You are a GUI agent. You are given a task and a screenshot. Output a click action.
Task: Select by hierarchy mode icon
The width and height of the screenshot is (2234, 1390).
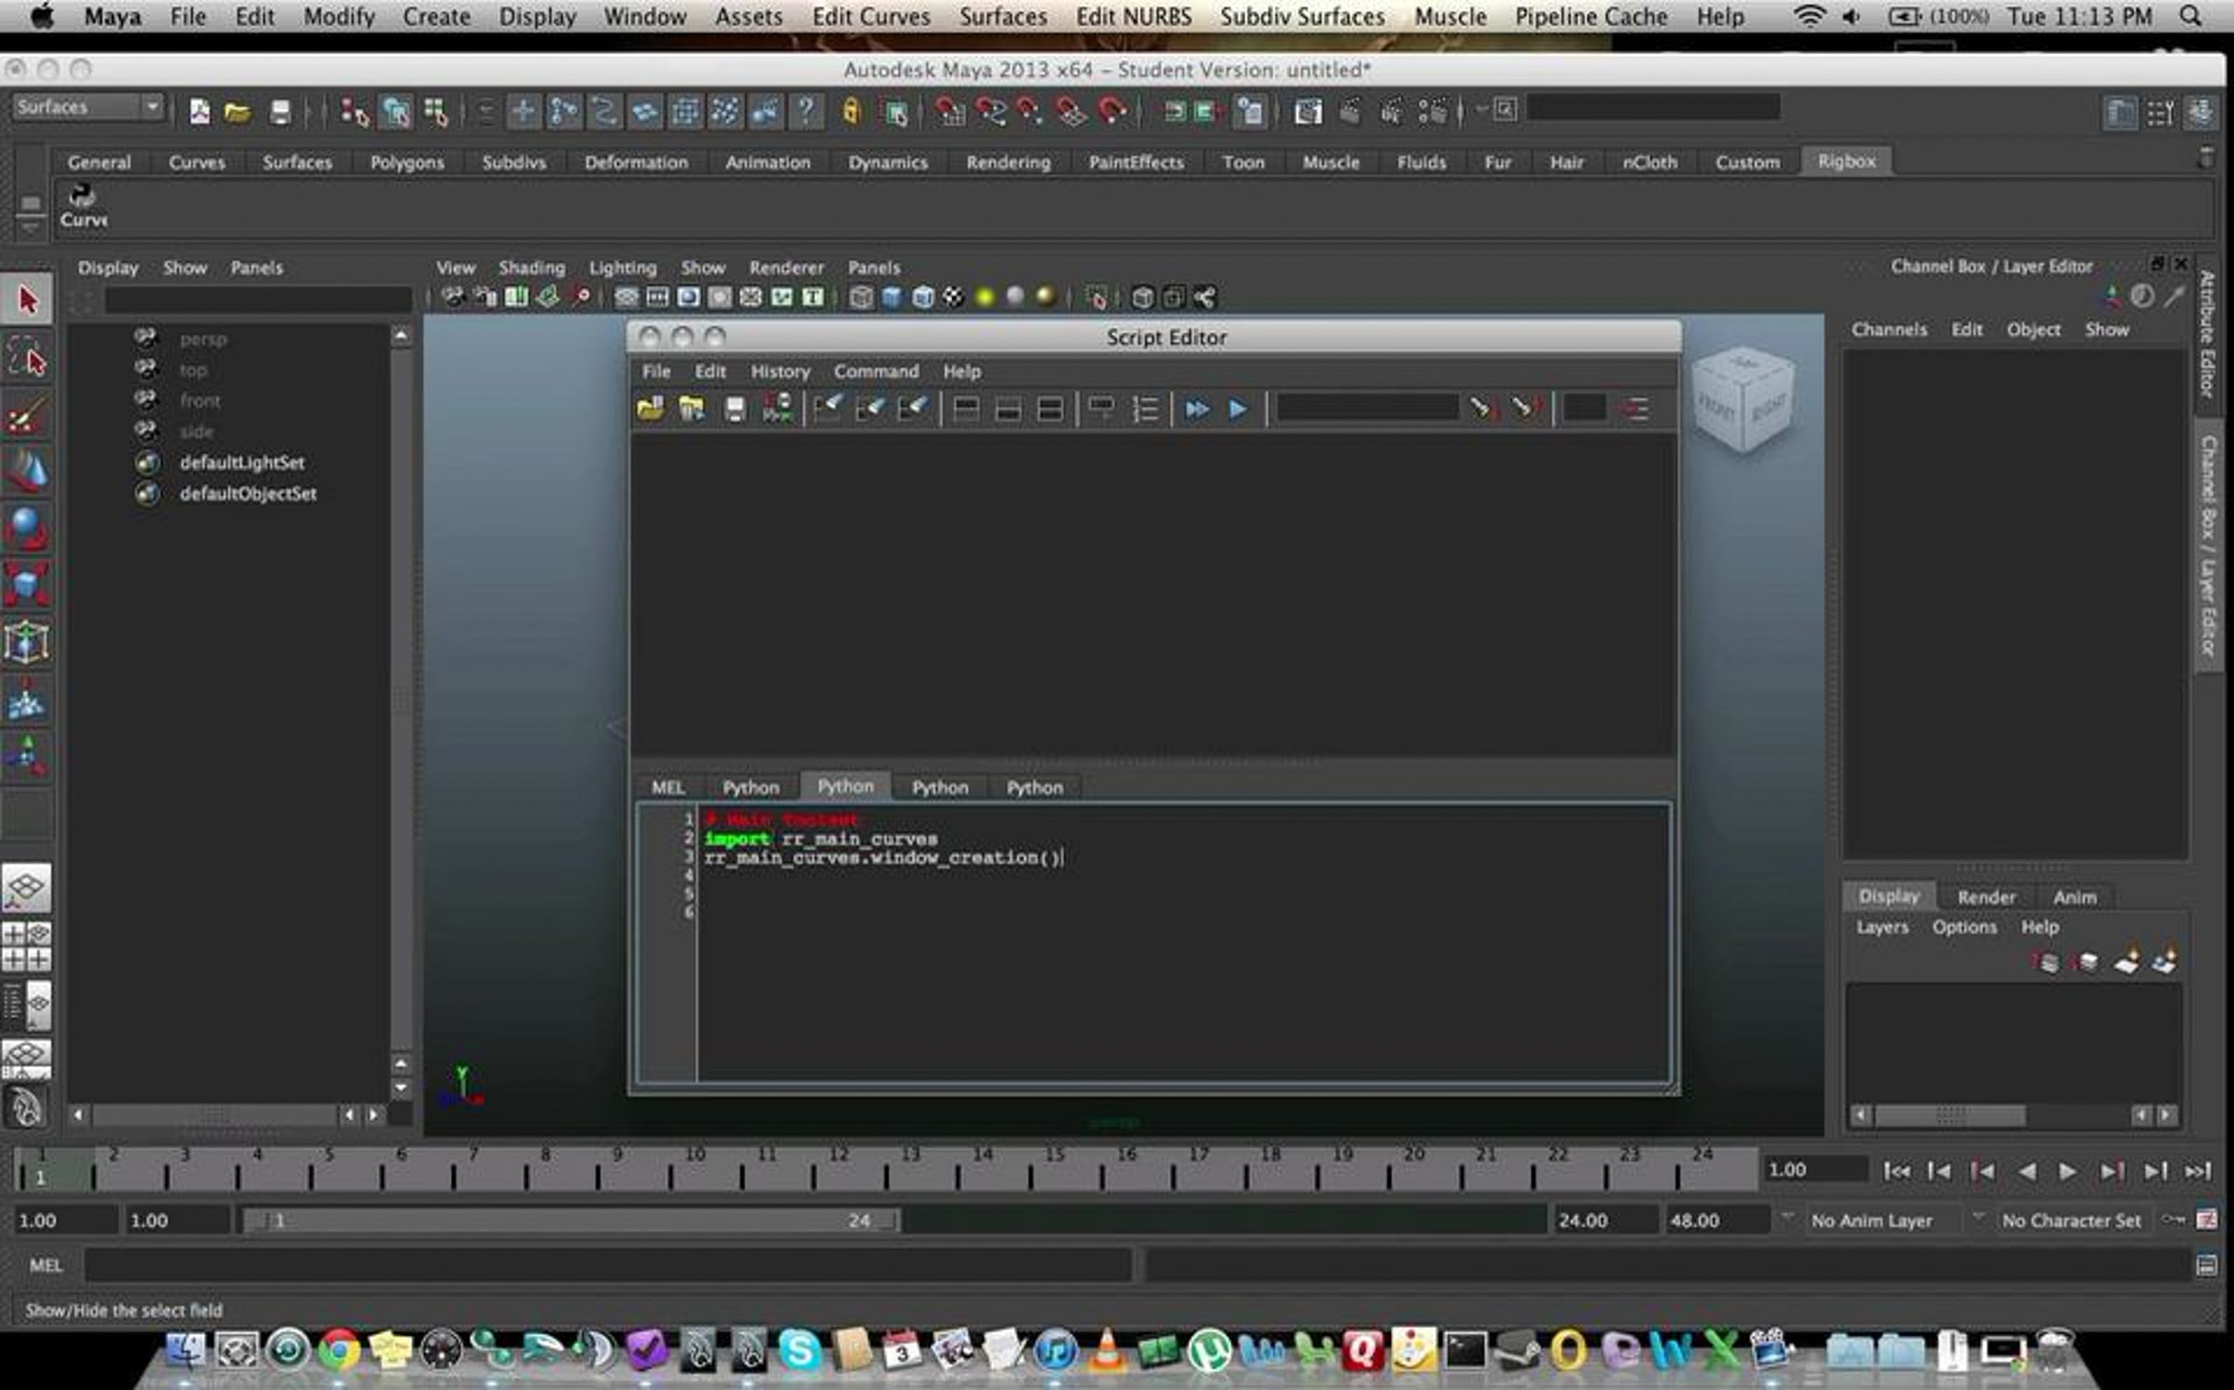click(x=355, y=113)
